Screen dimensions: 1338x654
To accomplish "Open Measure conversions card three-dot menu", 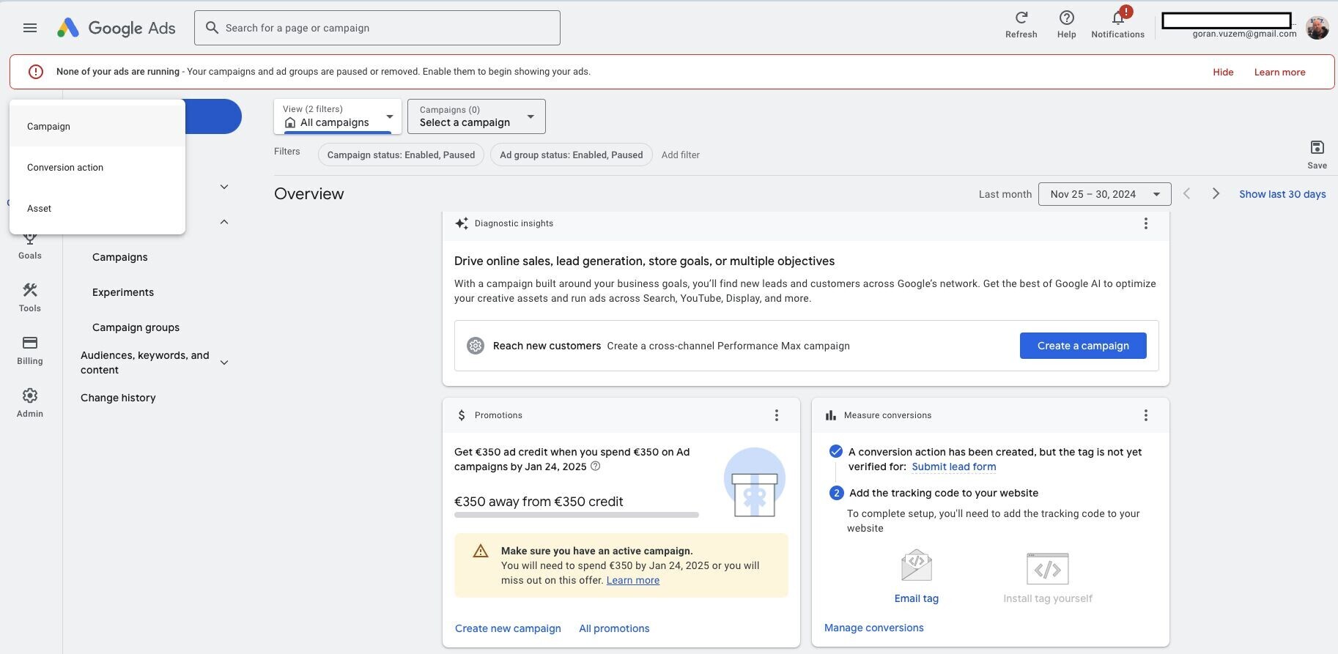I will (x=1146, y=415).
